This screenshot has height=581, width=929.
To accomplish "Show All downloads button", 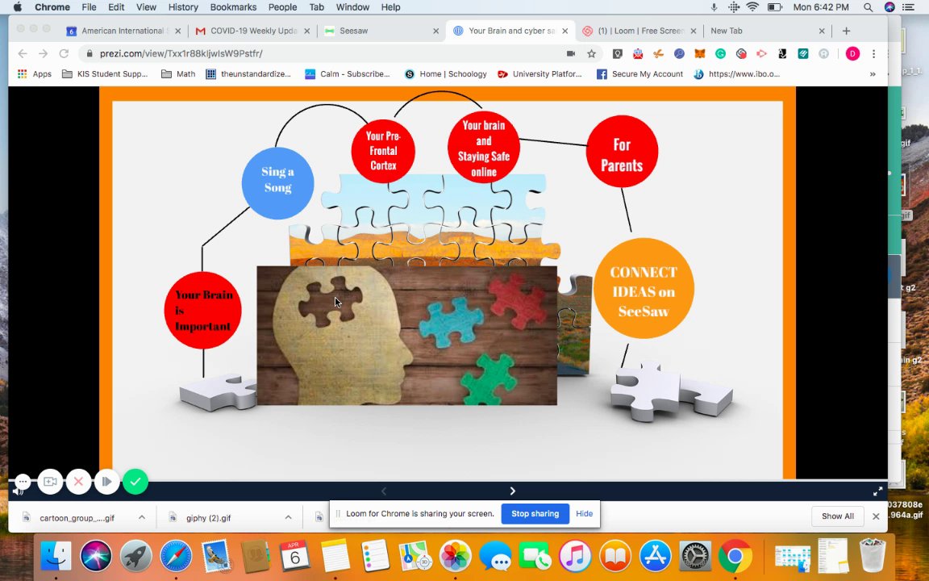I will pos(837,516).
